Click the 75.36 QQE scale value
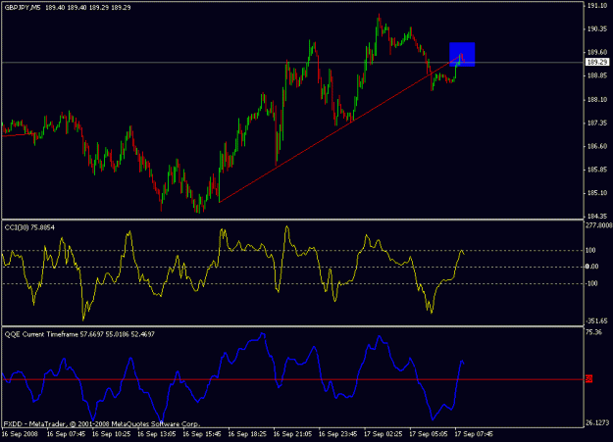613x442 pixels. click(x=593, y=332)
